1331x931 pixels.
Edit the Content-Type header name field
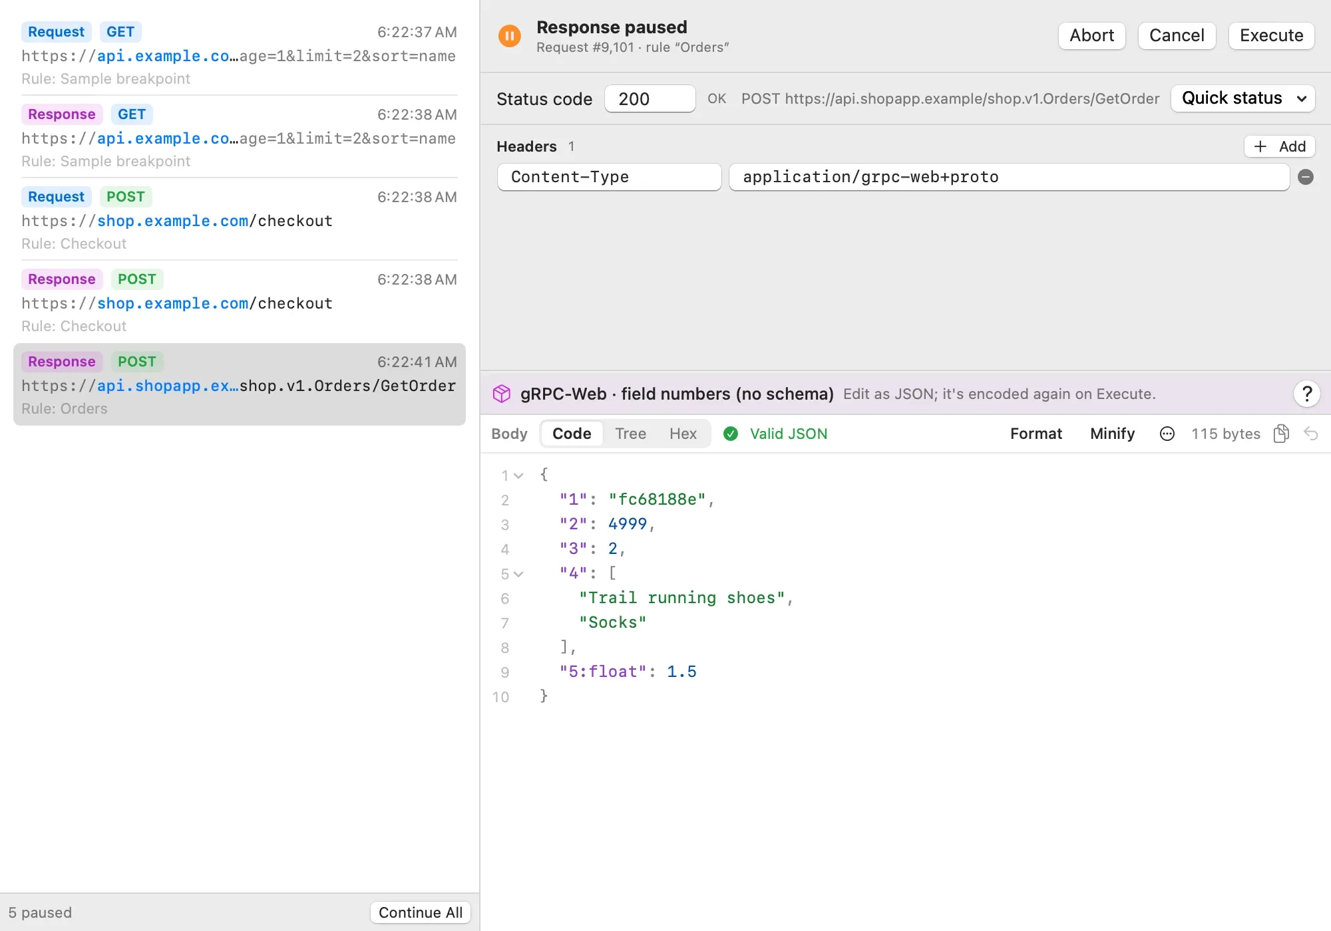(x=610, y=177)
